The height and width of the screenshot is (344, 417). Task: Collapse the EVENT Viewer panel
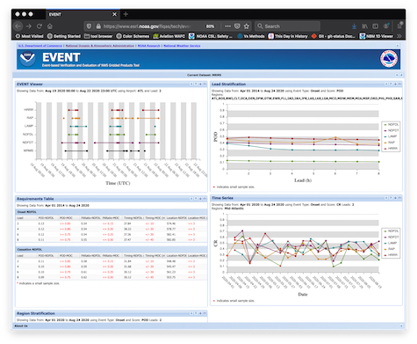coord(205,84)
